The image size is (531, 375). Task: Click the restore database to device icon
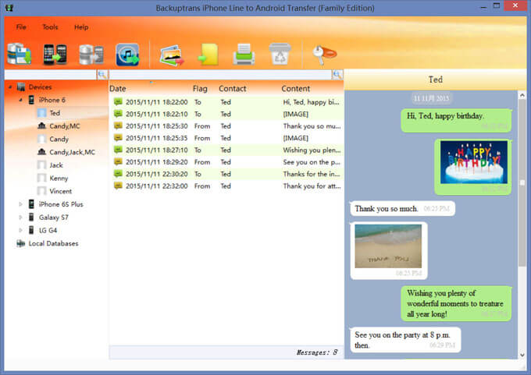[x=91, y=55]
